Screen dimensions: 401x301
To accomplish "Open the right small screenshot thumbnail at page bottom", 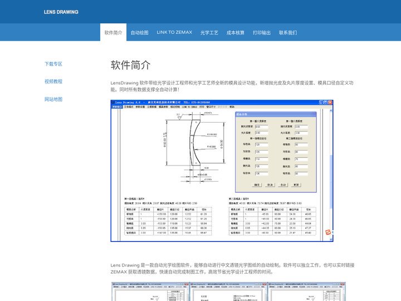I will [x=307, y=292].
